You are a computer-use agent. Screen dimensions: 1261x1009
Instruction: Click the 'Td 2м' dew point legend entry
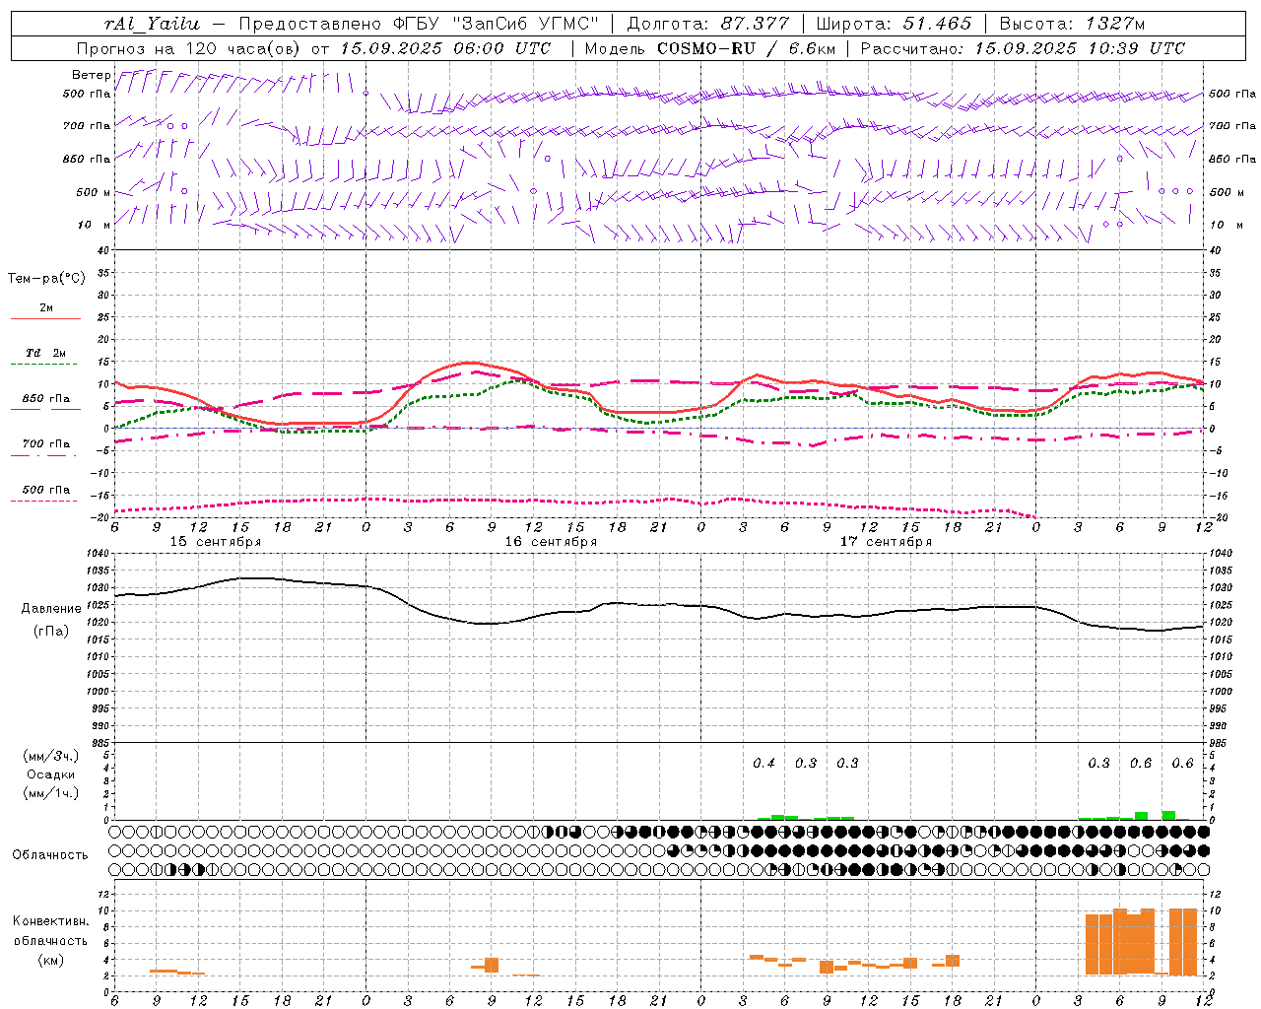pyautogui.click(x=46, y=353)
